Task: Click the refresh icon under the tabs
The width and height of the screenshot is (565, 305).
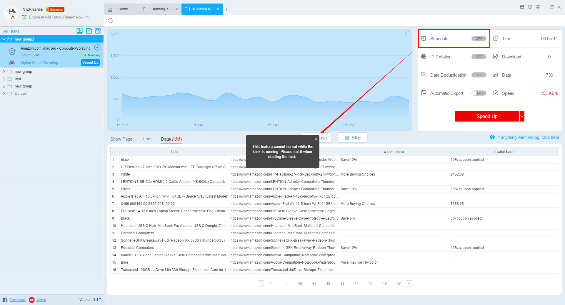Action: [110, 21]
